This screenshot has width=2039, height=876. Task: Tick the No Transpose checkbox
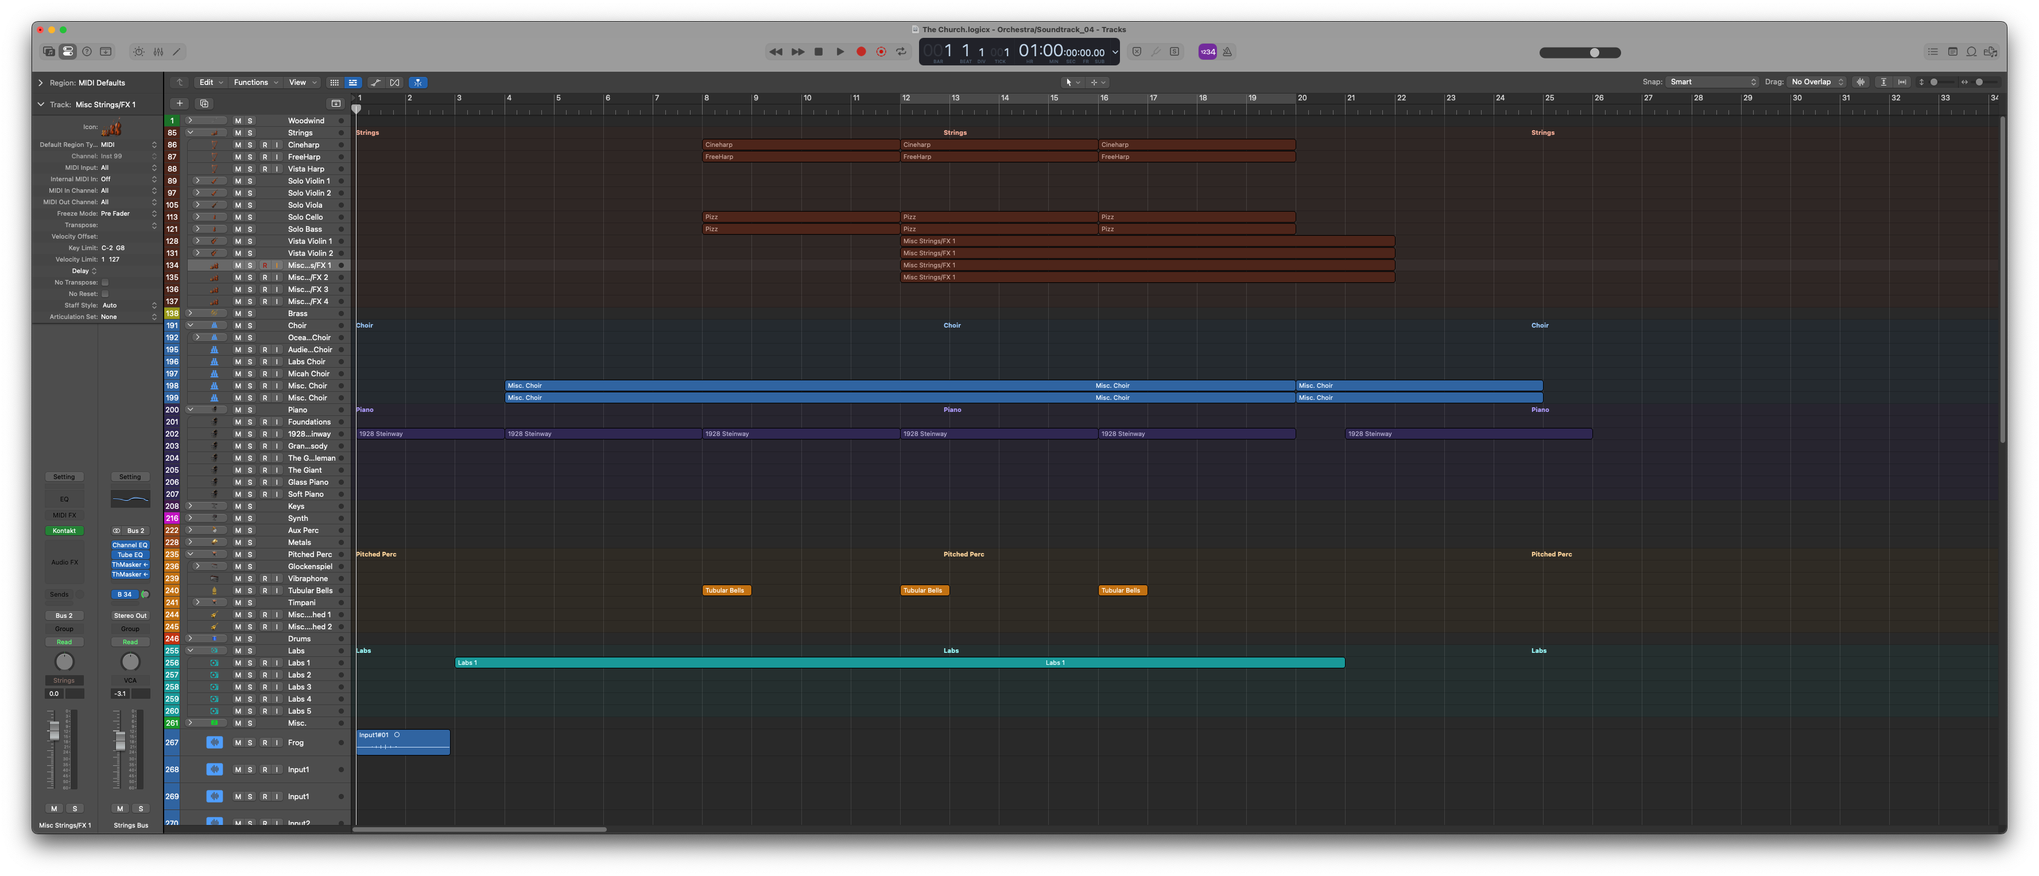coord(104,282)
